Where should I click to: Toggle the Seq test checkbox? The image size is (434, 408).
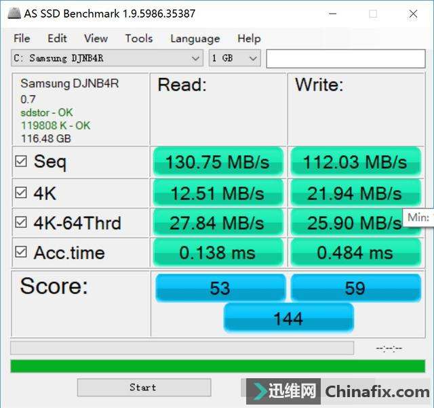(21, 161)
